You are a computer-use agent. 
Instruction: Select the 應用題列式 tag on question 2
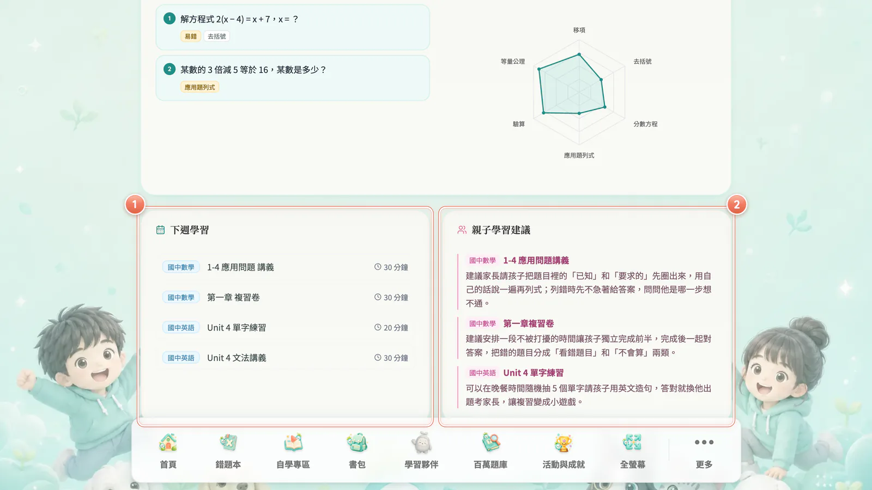point(199,87)
